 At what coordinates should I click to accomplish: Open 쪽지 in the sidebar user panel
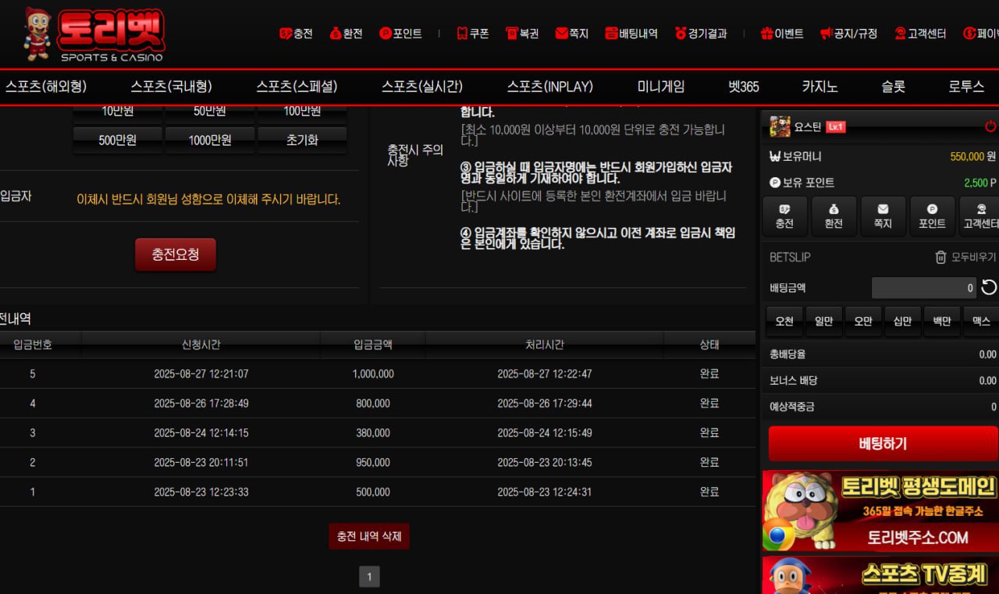click(x=883, y=216)
